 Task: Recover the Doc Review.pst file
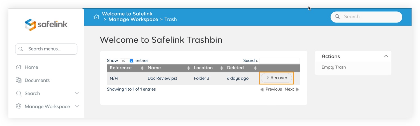[277, 78]
